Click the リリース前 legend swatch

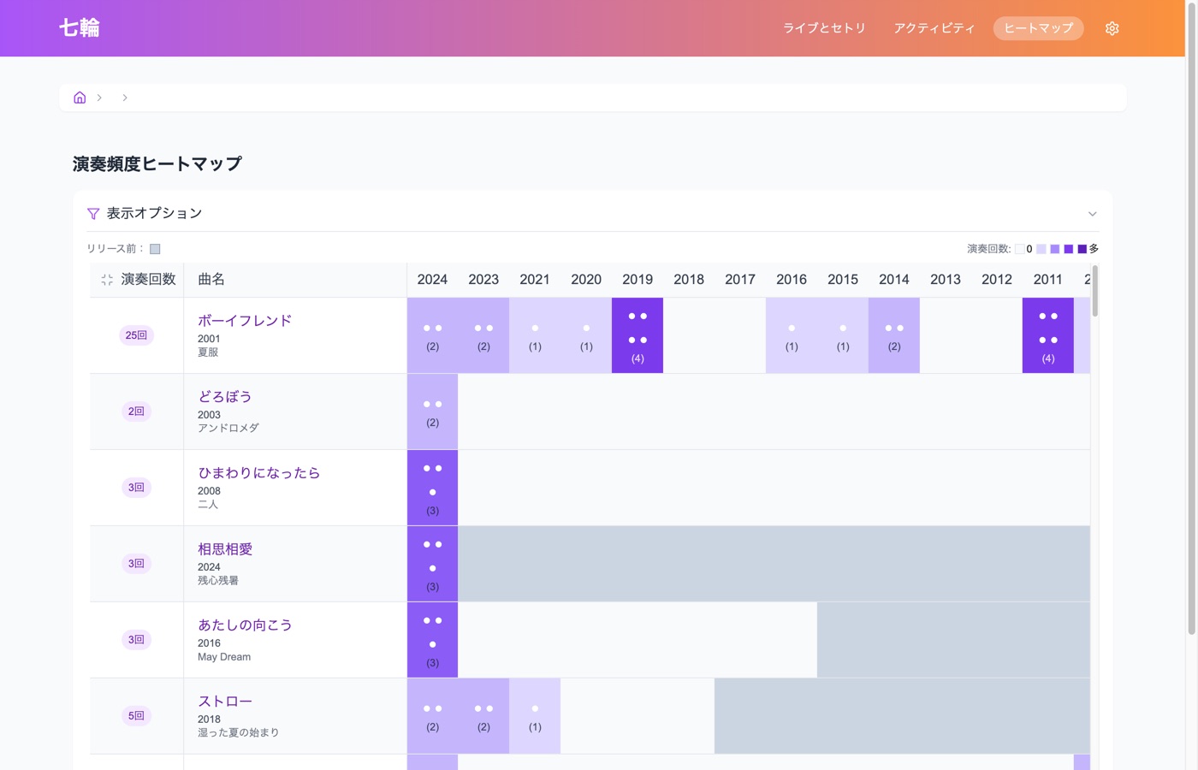pos(155,249)
